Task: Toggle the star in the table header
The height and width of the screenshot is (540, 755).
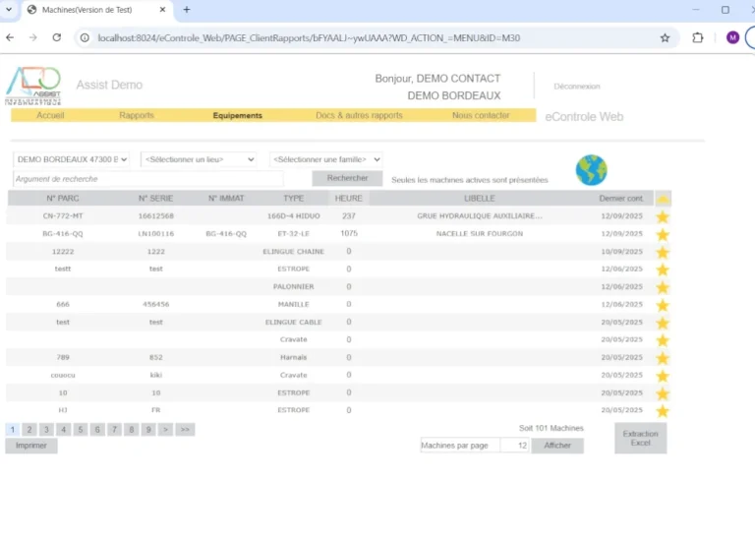Action: coord(663,199)
